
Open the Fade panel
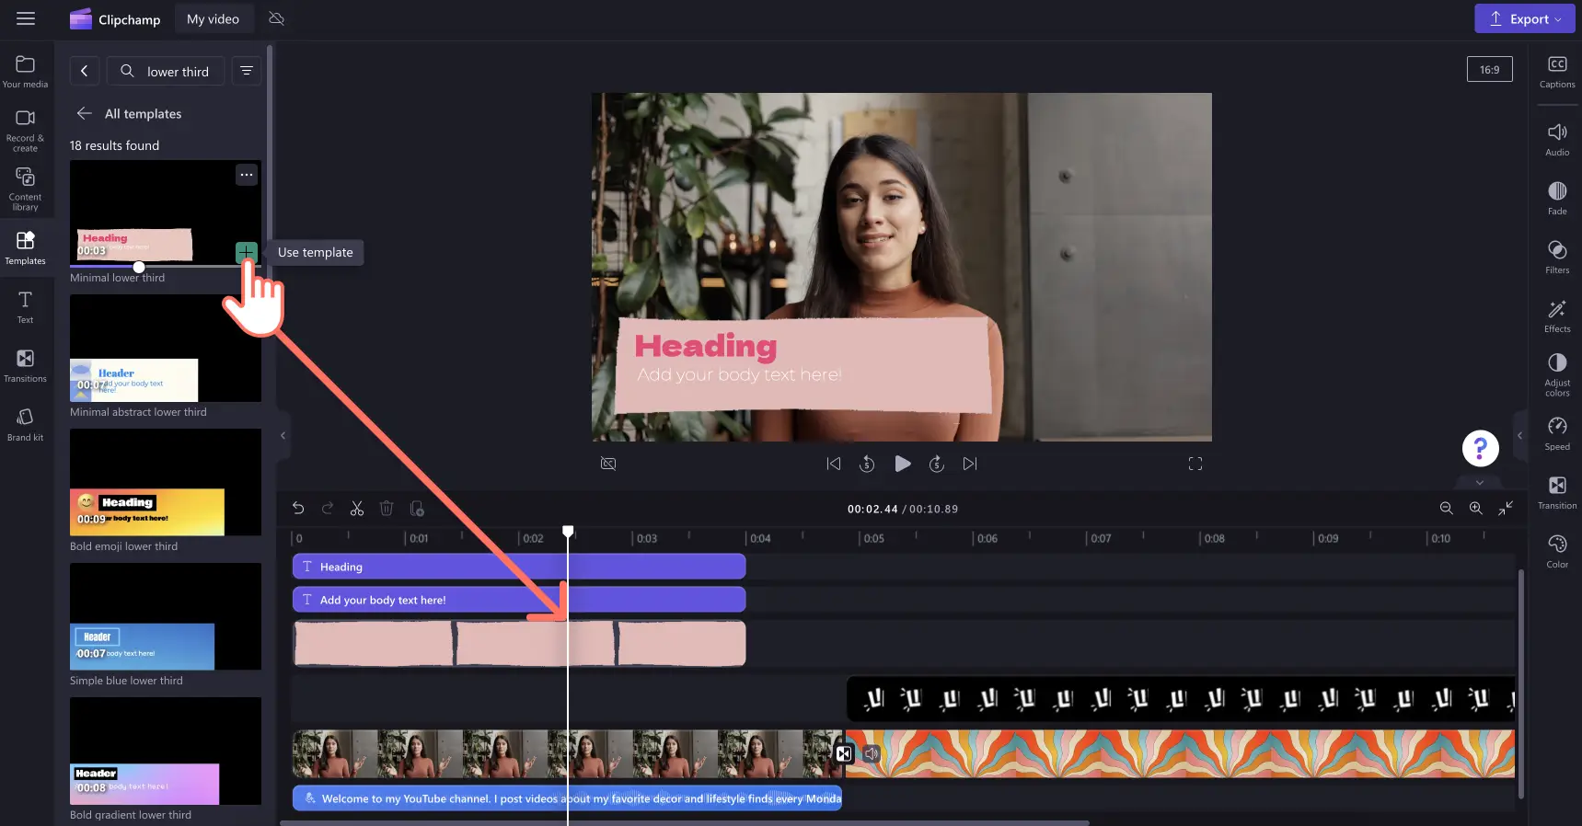[1557, 198]
